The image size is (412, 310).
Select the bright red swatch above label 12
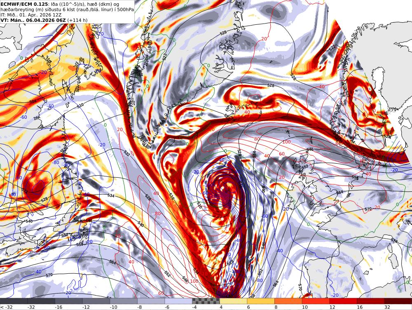coord(343,301)
